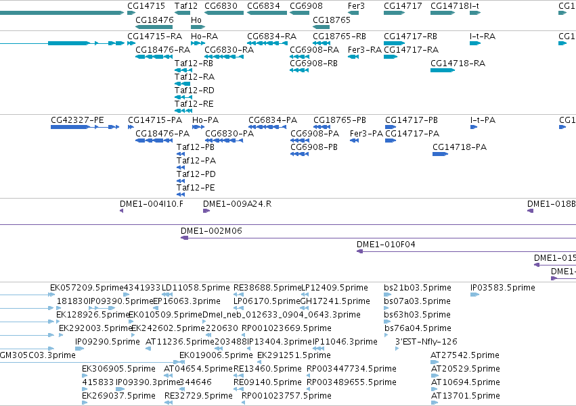The height and width of the screenshot is (406, 576).
Task: Select the CG14715 gene feature label
Action: [146, 6]
